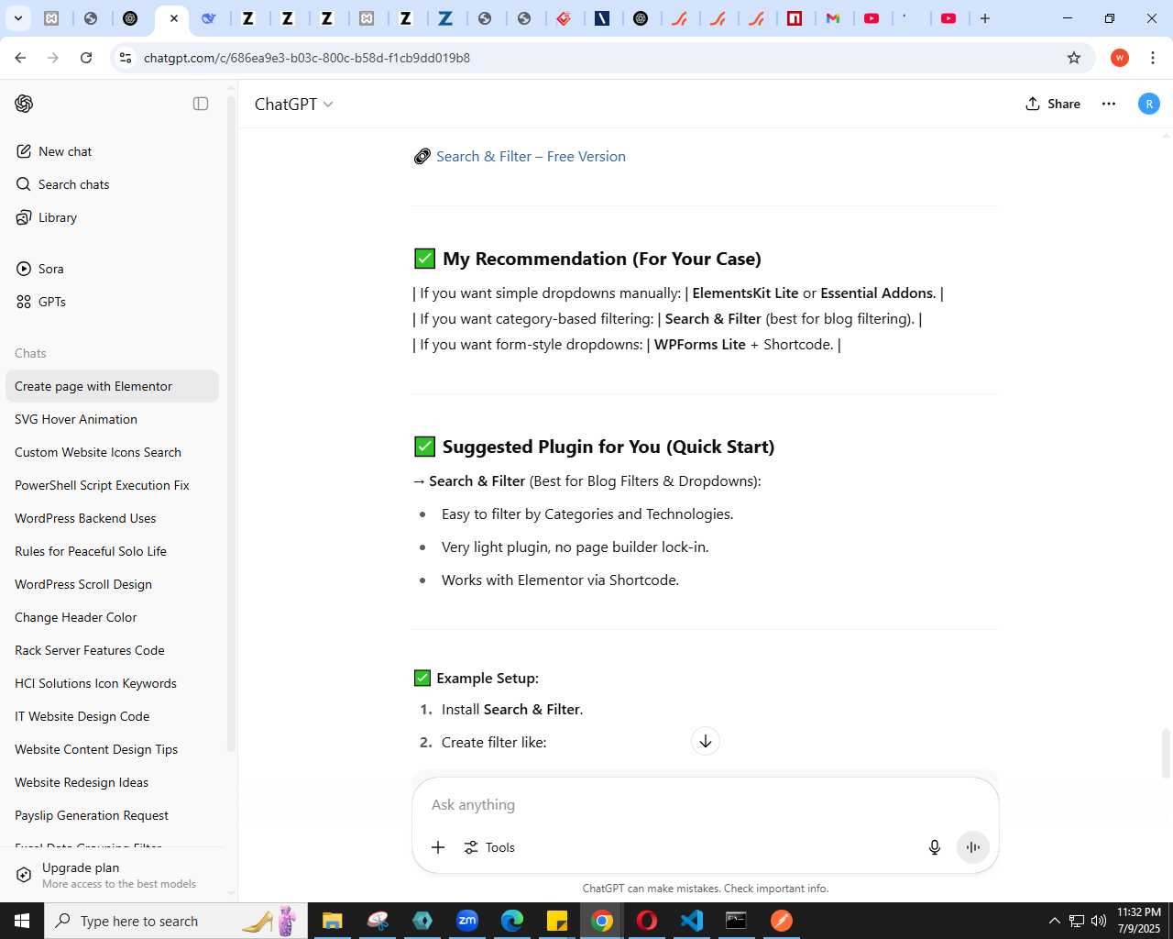Go back with the browser back arrow
The width and height of the screenshot is (1173, 939).
[x=20, y=58]
